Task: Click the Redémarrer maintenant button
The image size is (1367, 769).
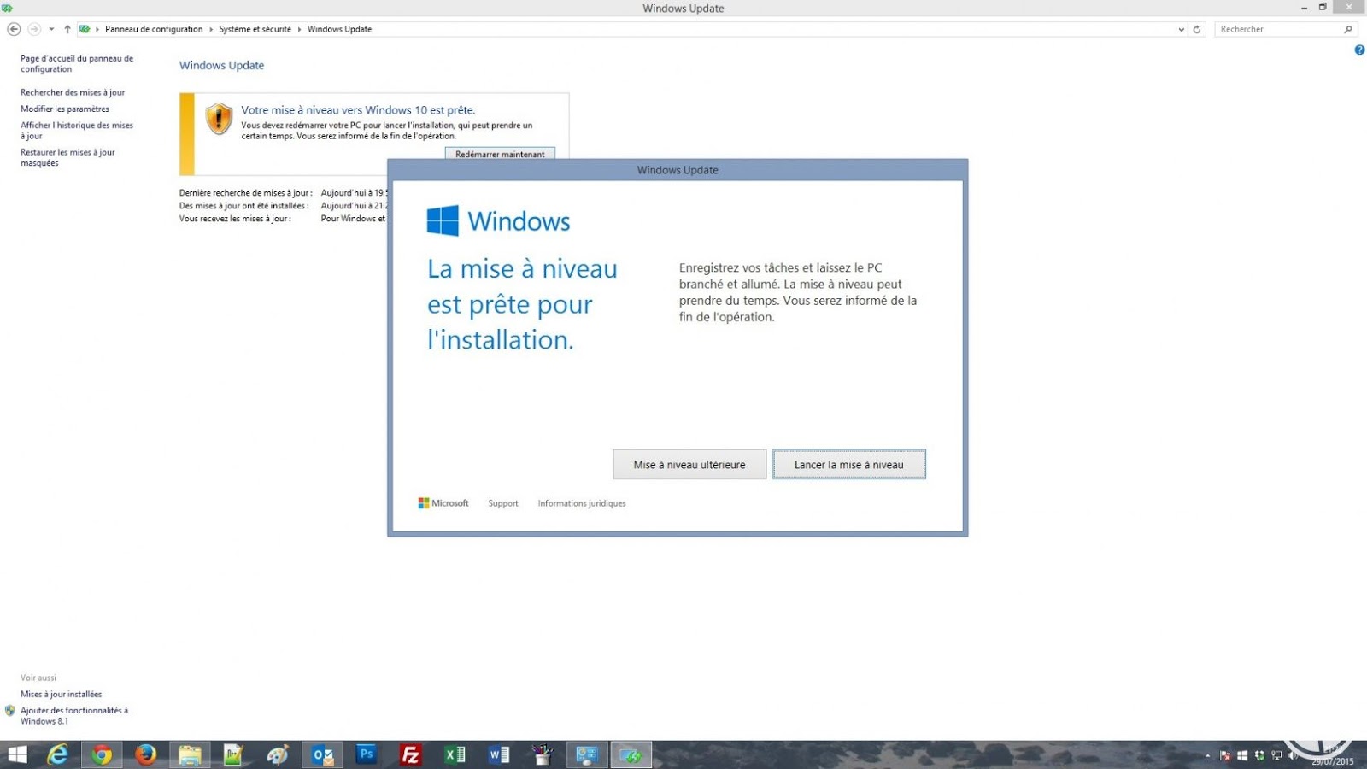Action: [x=500, y=154]
